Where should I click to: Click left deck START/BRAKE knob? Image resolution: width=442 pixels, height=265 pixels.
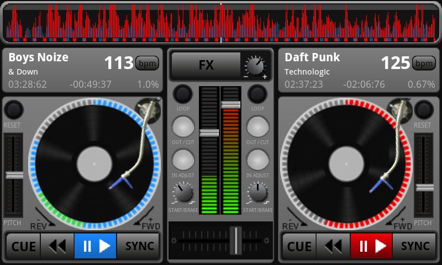pyautogui.click(x=183, y=193)
